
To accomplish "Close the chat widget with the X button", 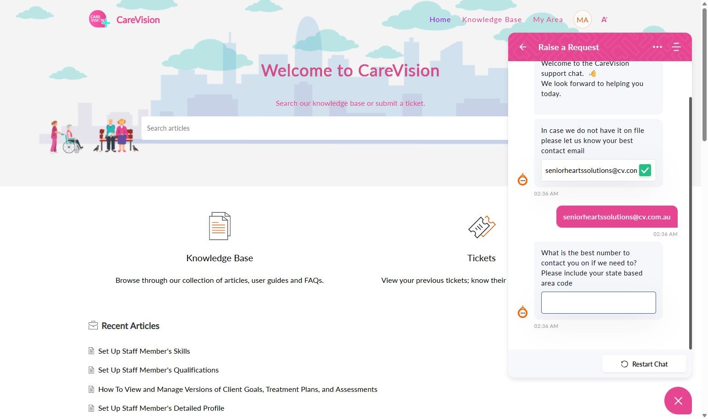I will (x=678, y=401).
